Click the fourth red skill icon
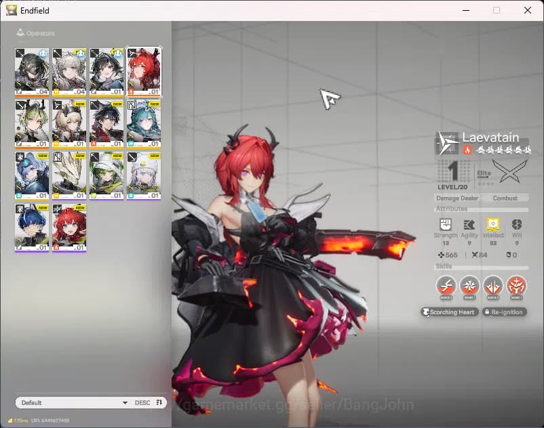The height and width of the screenshot is (428, 544). coord(518,286)
